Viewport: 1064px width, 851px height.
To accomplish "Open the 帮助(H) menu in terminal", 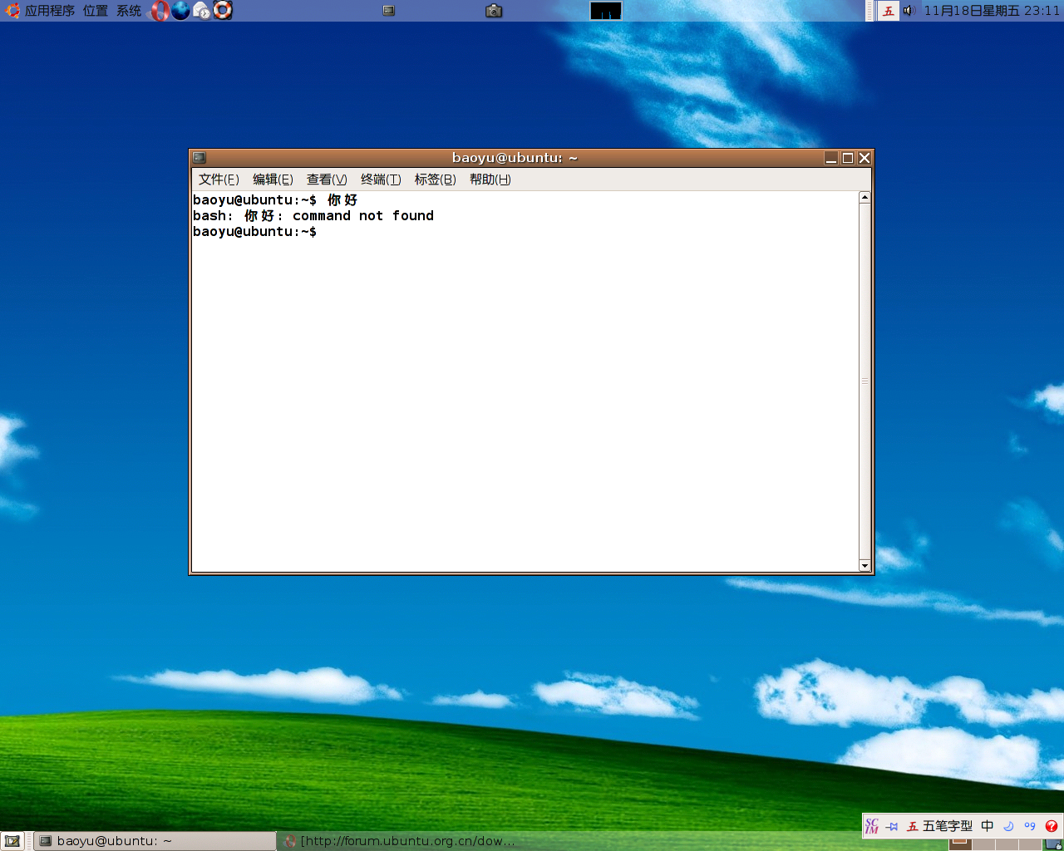I will pos(490,180).
